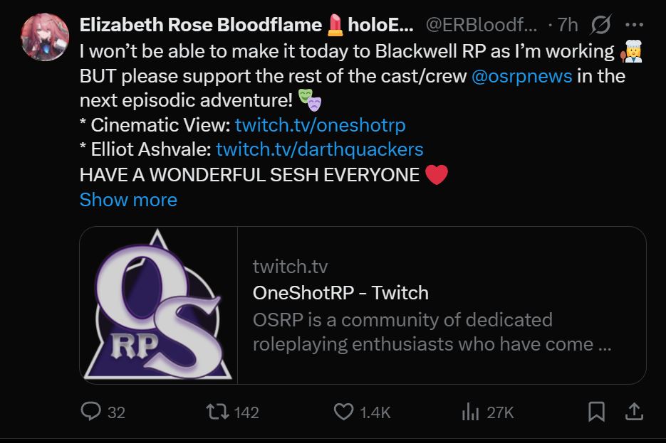Like the tweet with heart icon
666x443 pixels.
click(x=343, y=411)
